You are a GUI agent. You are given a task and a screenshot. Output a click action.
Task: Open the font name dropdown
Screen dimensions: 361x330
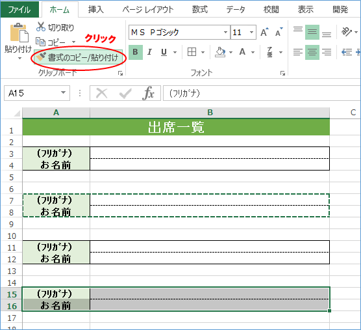click(226, 33)
